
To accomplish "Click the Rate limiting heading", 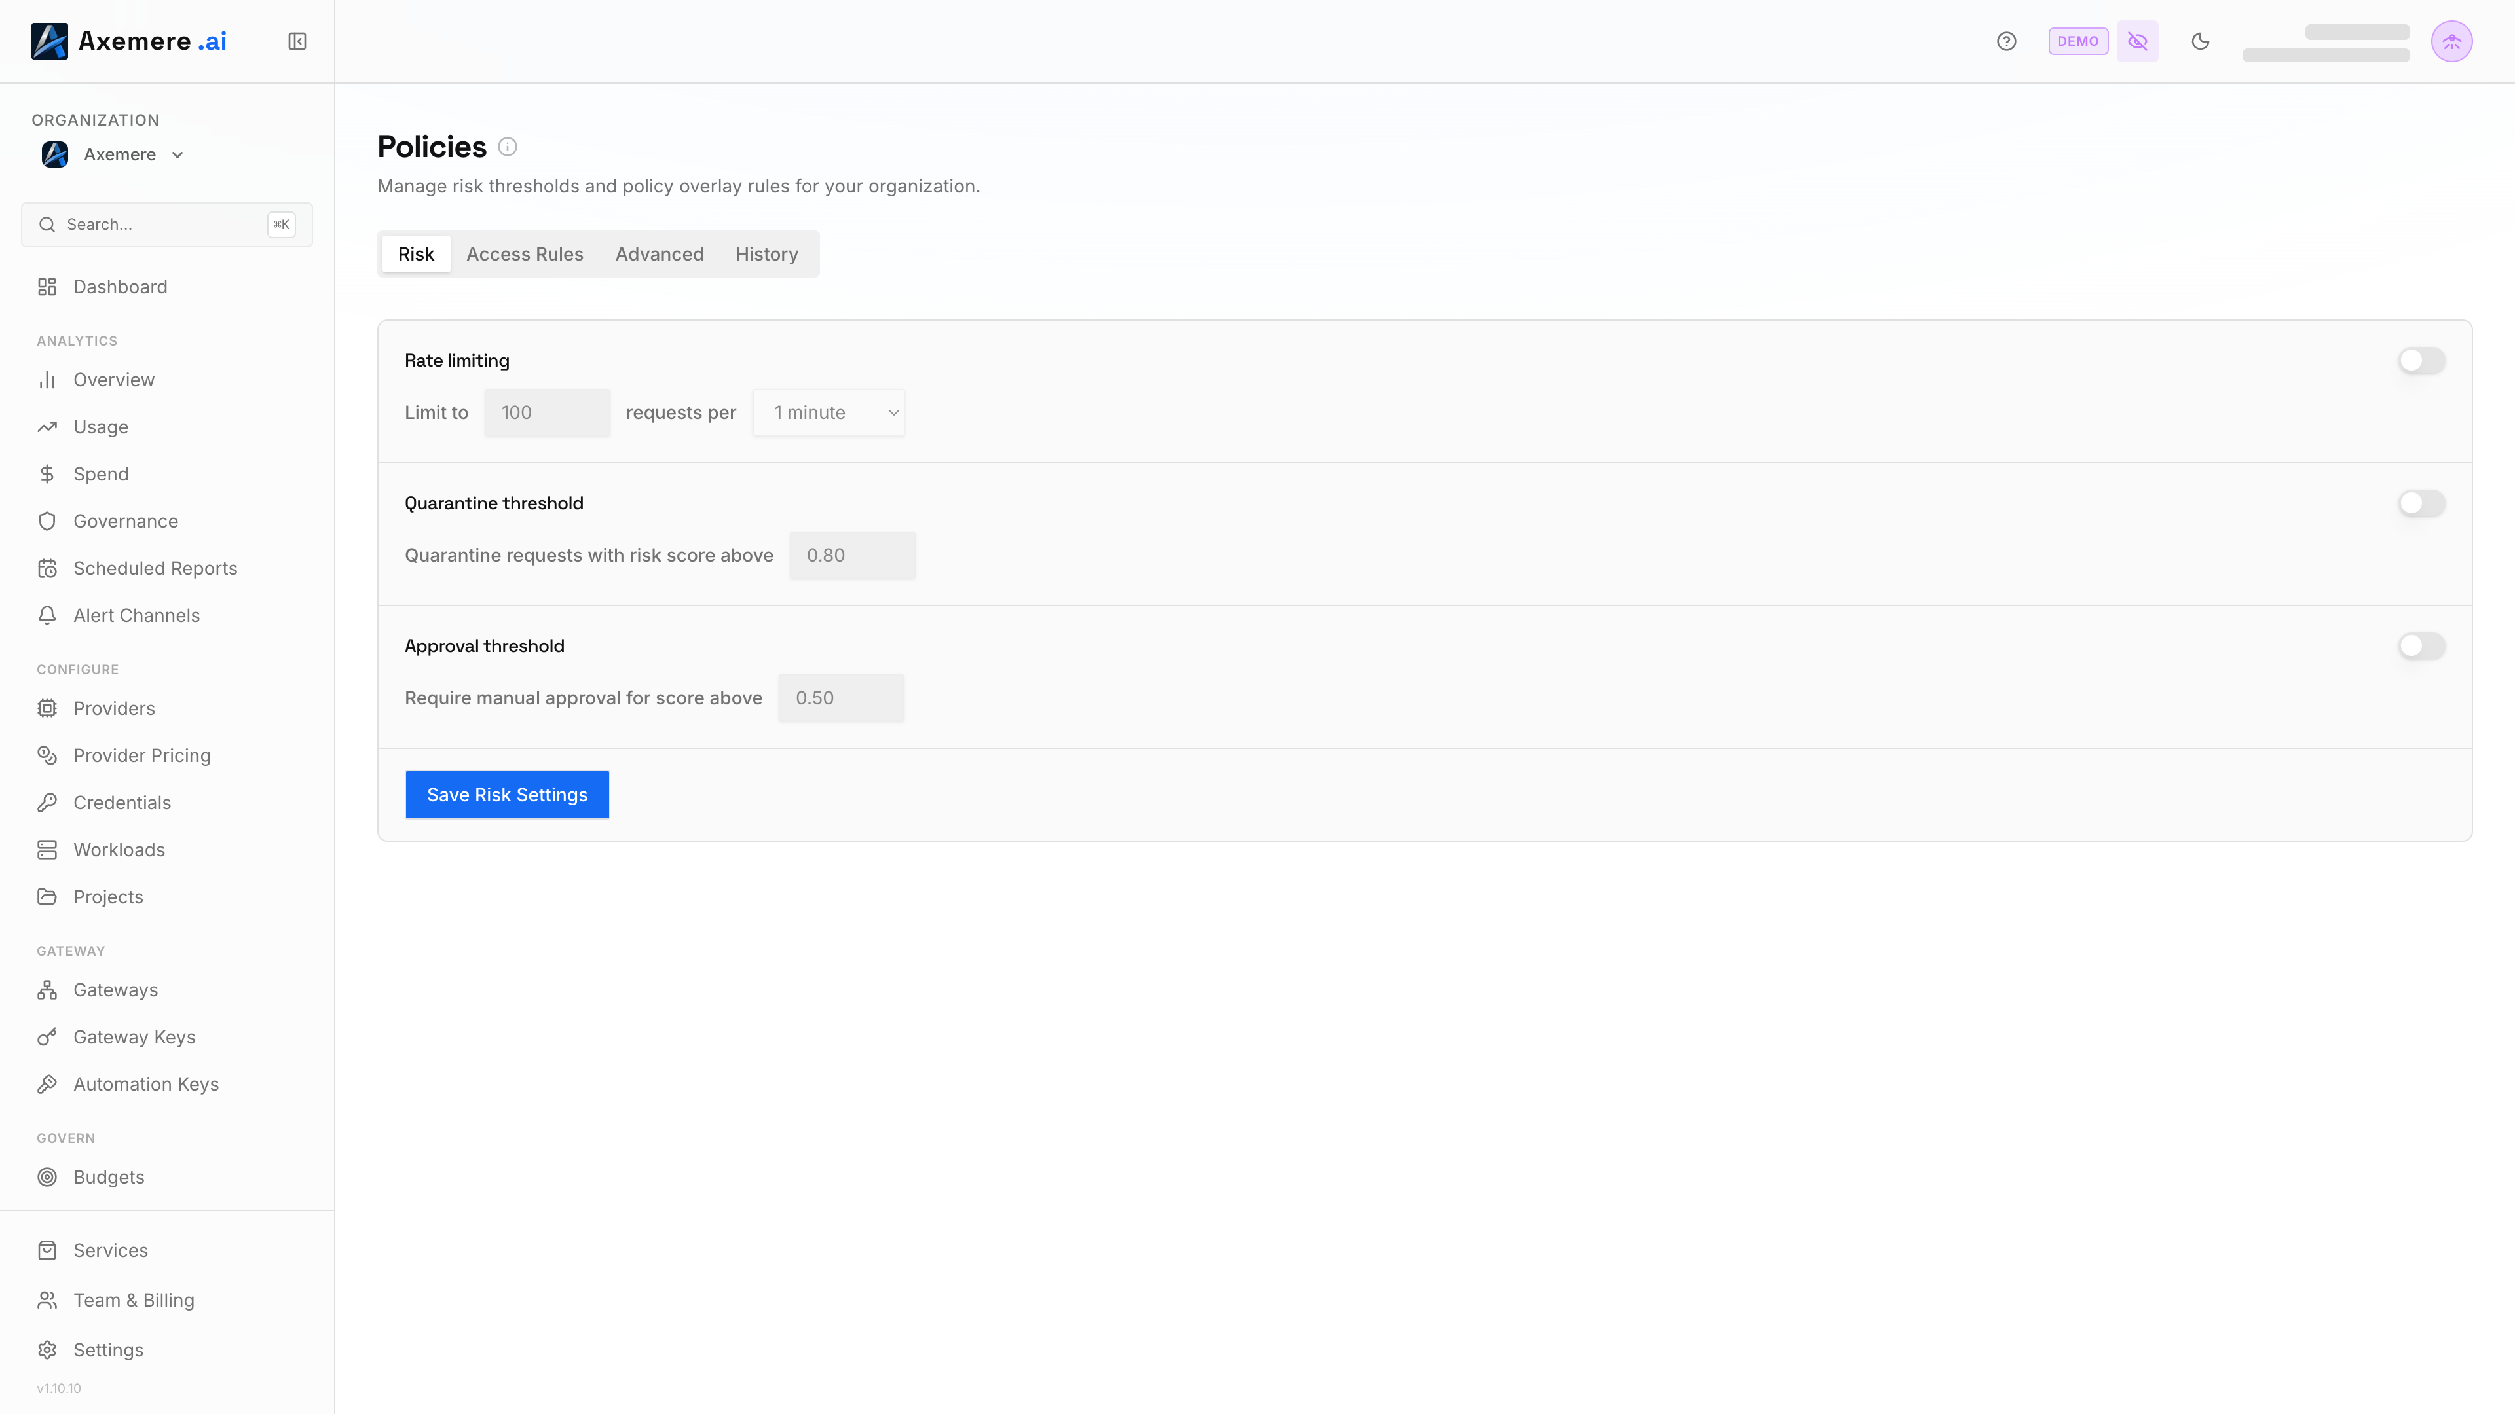I will 457,360.
